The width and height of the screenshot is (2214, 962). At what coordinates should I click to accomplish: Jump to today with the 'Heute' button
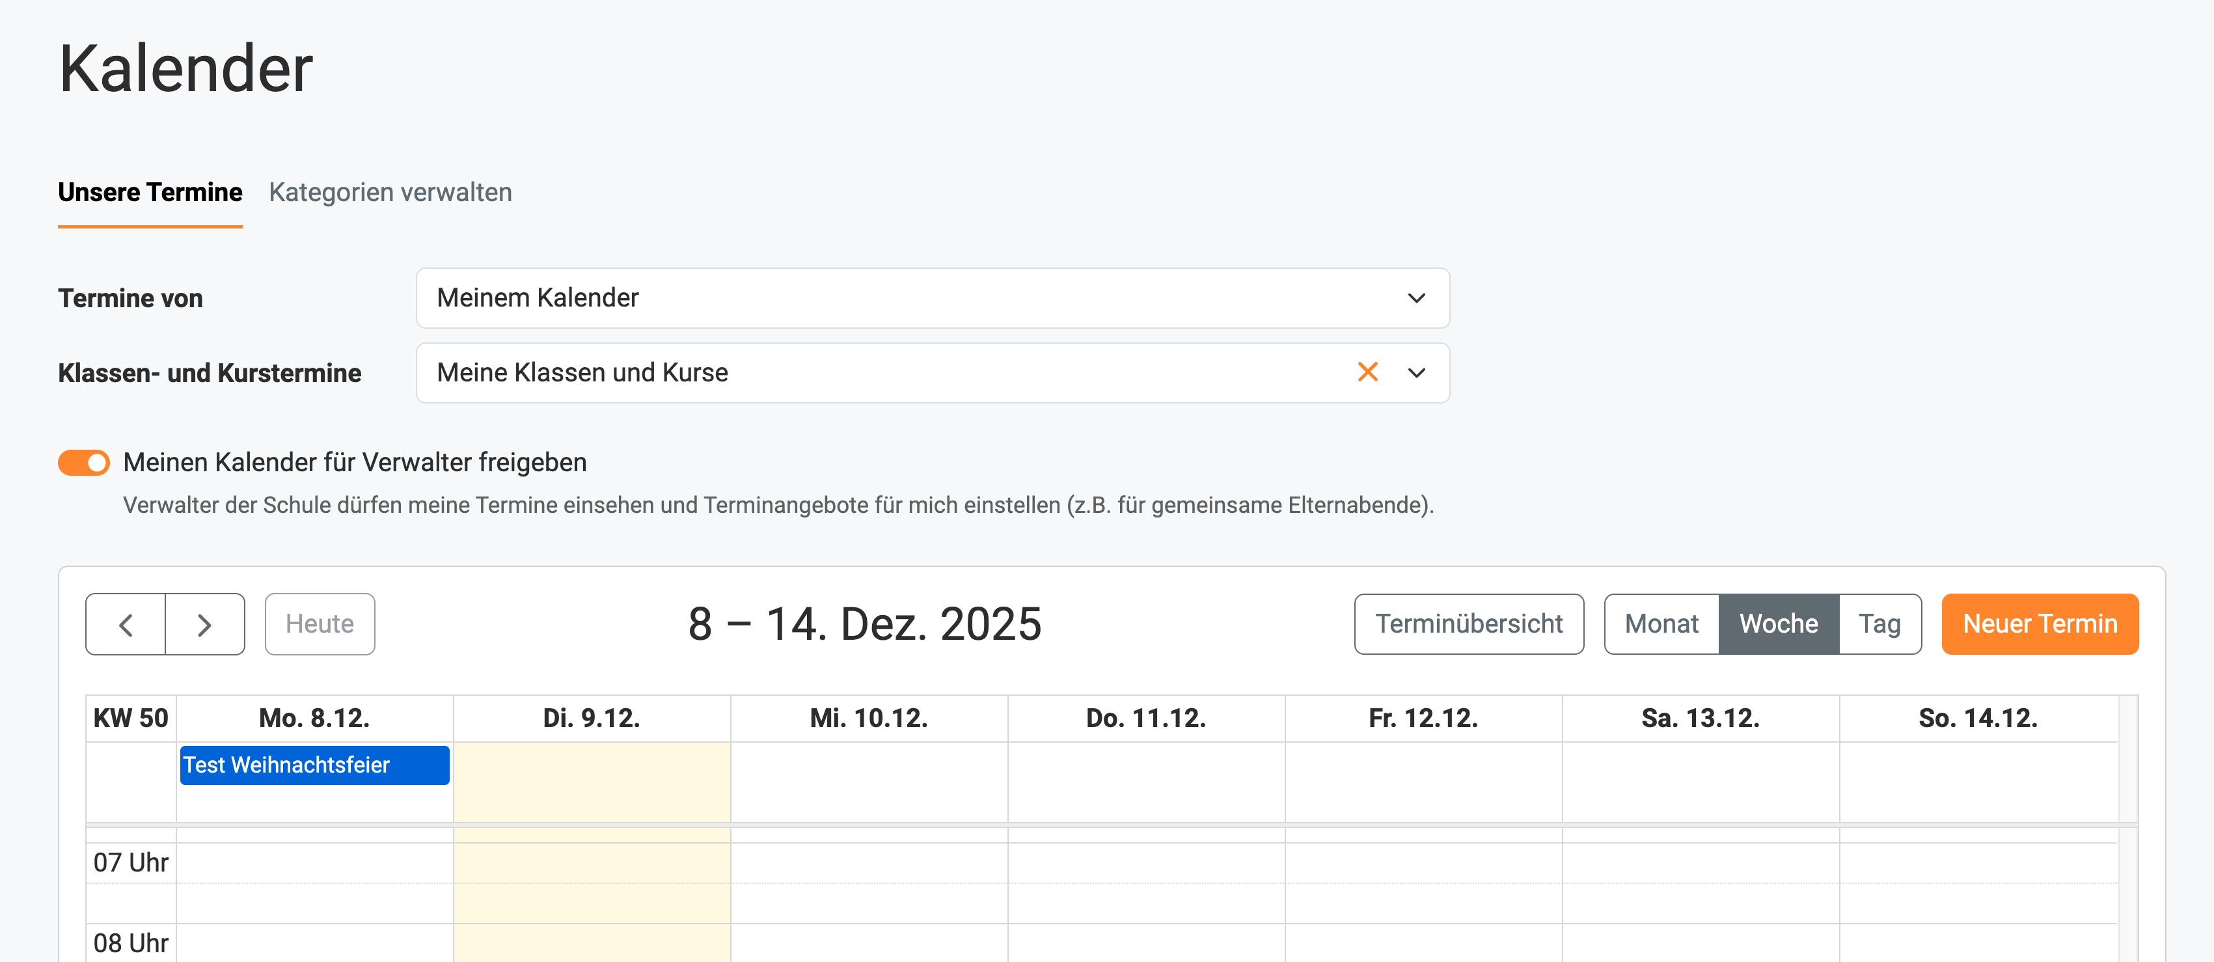pyautogui.click(x=320, y=624)
